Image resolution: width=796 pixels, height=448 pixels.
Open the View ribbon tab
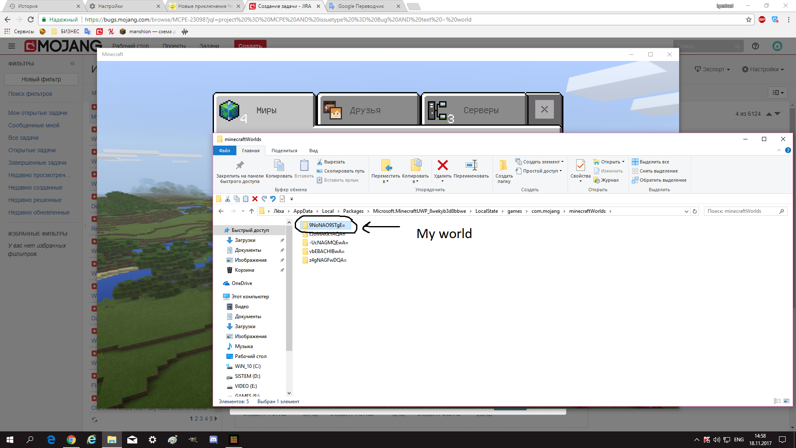coord(313,151)
